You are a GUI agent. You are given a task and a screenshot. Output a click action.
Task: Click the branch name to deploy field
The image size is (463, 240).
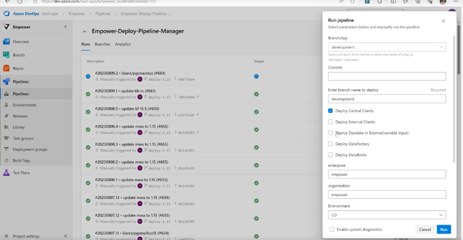point(387,99)
